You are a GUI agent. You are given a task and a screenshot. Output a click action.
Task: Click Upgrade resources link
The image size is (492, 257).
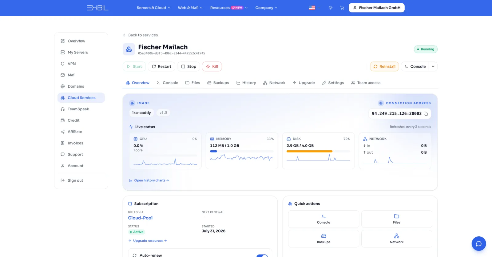pyautogui.click(x=148, y=241)
